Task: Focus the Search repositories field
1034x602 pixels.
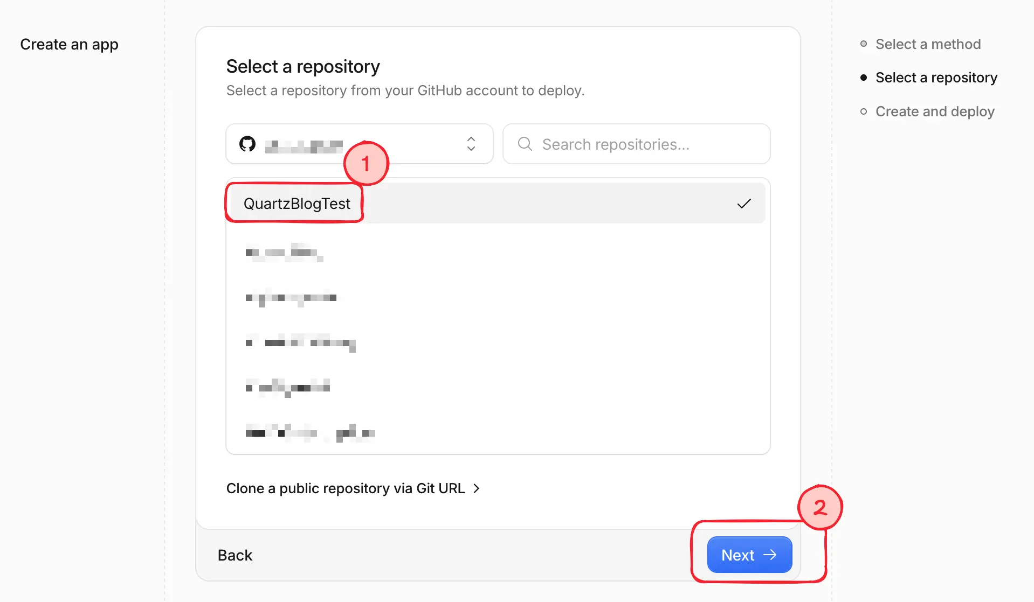Action: point(637,144)
